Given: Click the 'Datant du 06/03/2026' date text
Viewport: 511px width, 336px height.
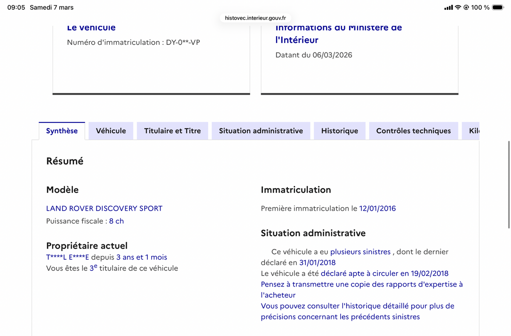Looking at the screenshot, I should pos(314,55).
